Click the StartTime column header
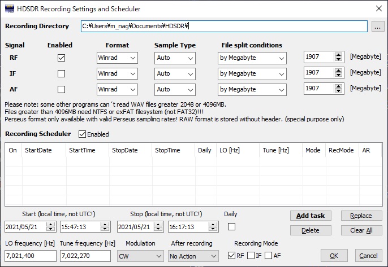The width and height of the screenshot is (388, 267). 87,150
